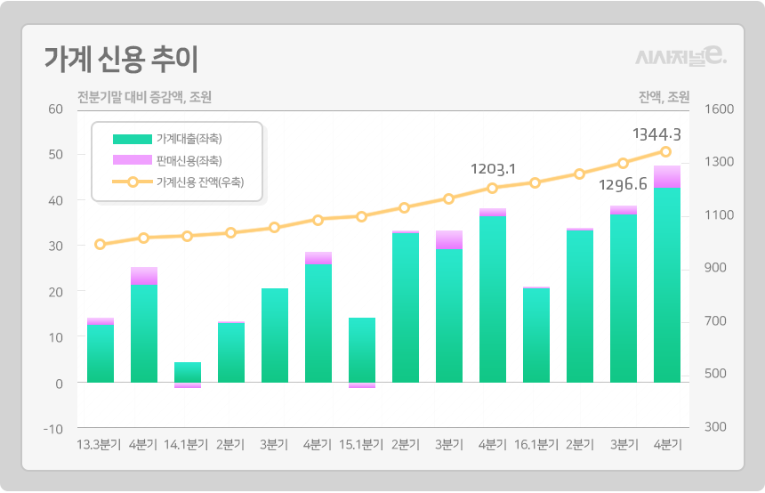The image size is (765, 493).
Task: Click the 13.3분기 x-axis label
Action: coord(100,444)
